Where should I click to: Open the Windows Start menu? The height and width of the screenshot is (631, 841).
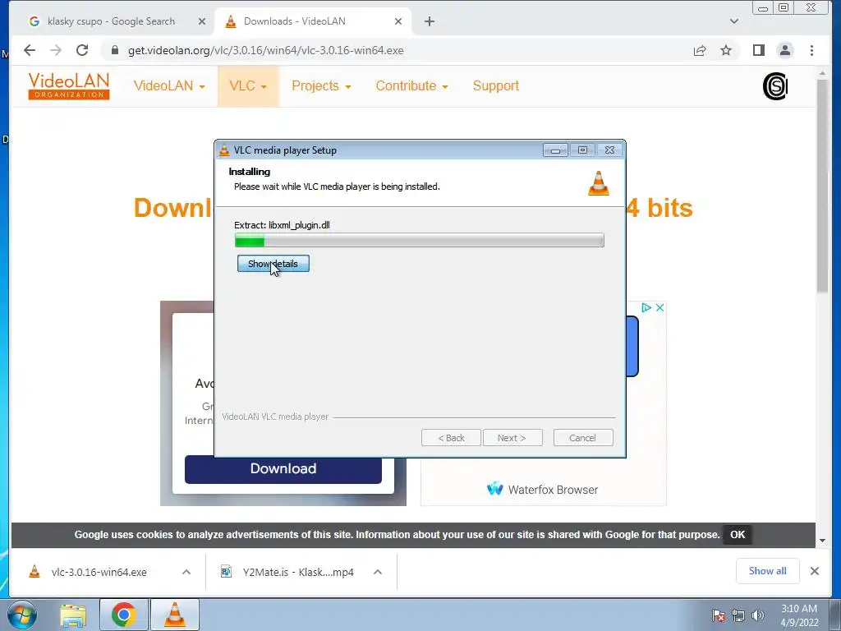coord(22,615)
